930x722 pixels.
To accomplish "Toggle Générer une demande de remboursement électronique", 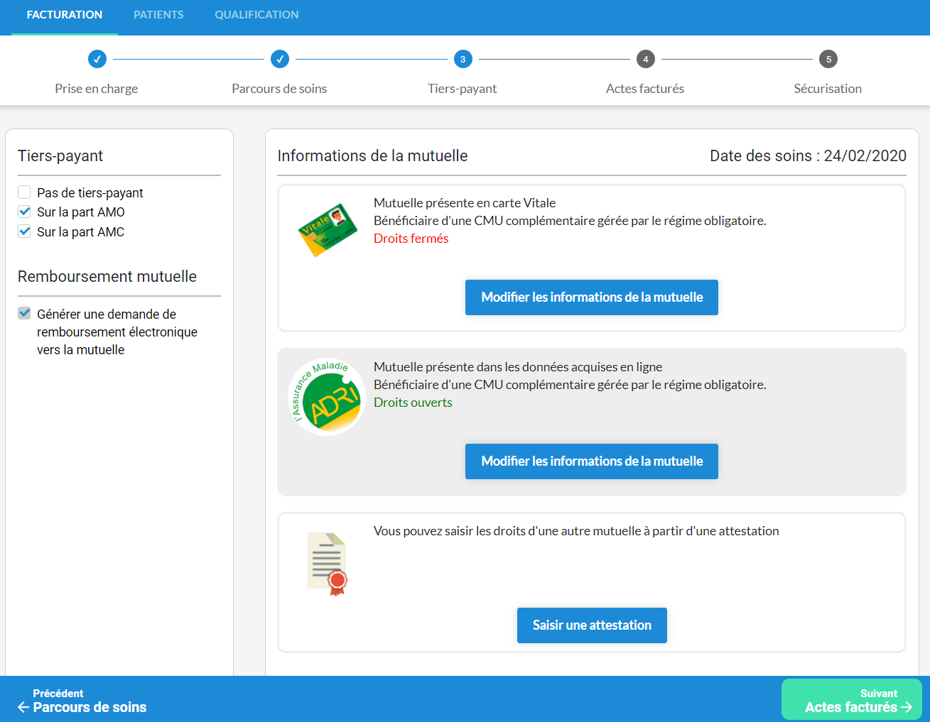I will tap(25, 313).
